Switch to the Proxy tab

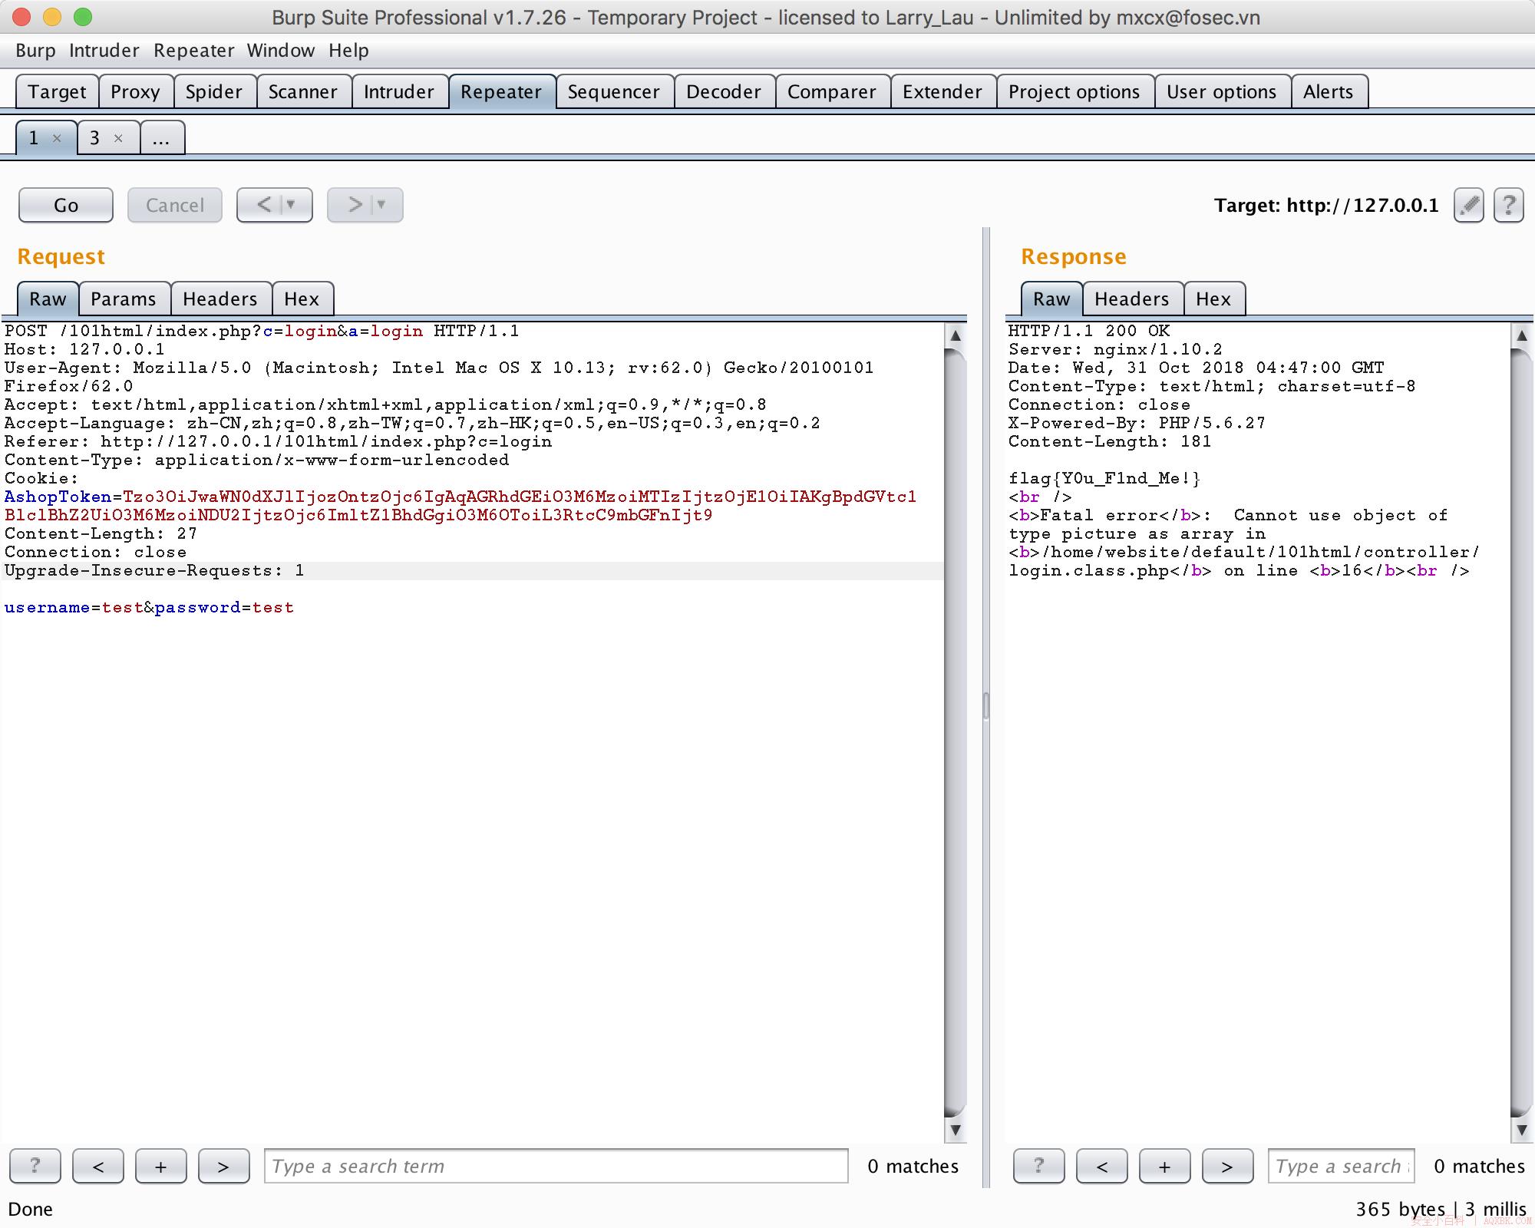[135, 92]
